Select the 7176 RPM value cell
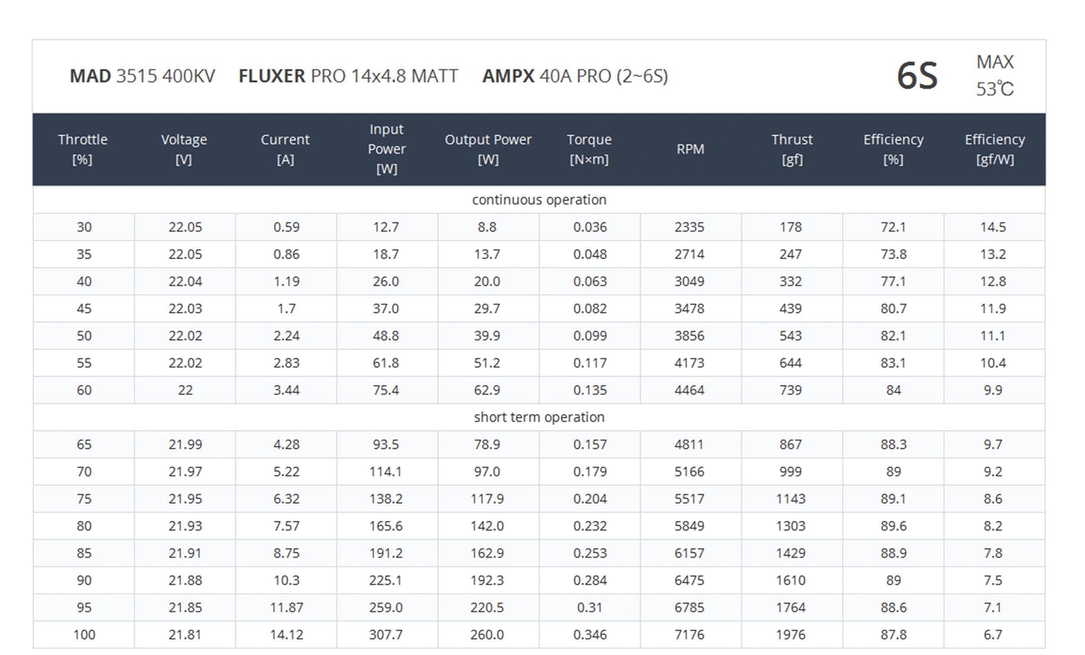Screen dimensions: 1085x655 pyautogui.click(x=689, y=635)
